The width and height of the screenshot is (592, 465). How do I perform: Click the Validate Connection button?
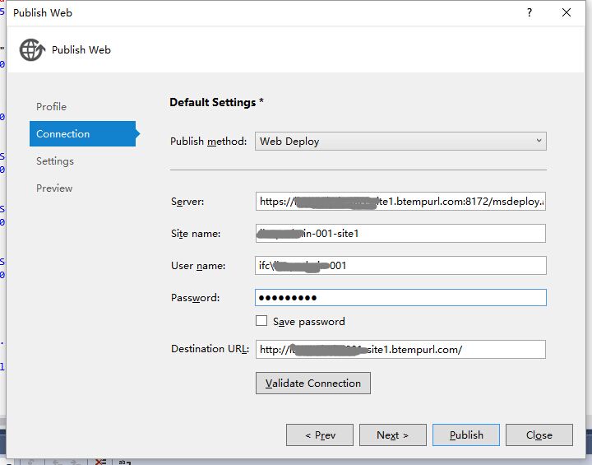[312, 383]
